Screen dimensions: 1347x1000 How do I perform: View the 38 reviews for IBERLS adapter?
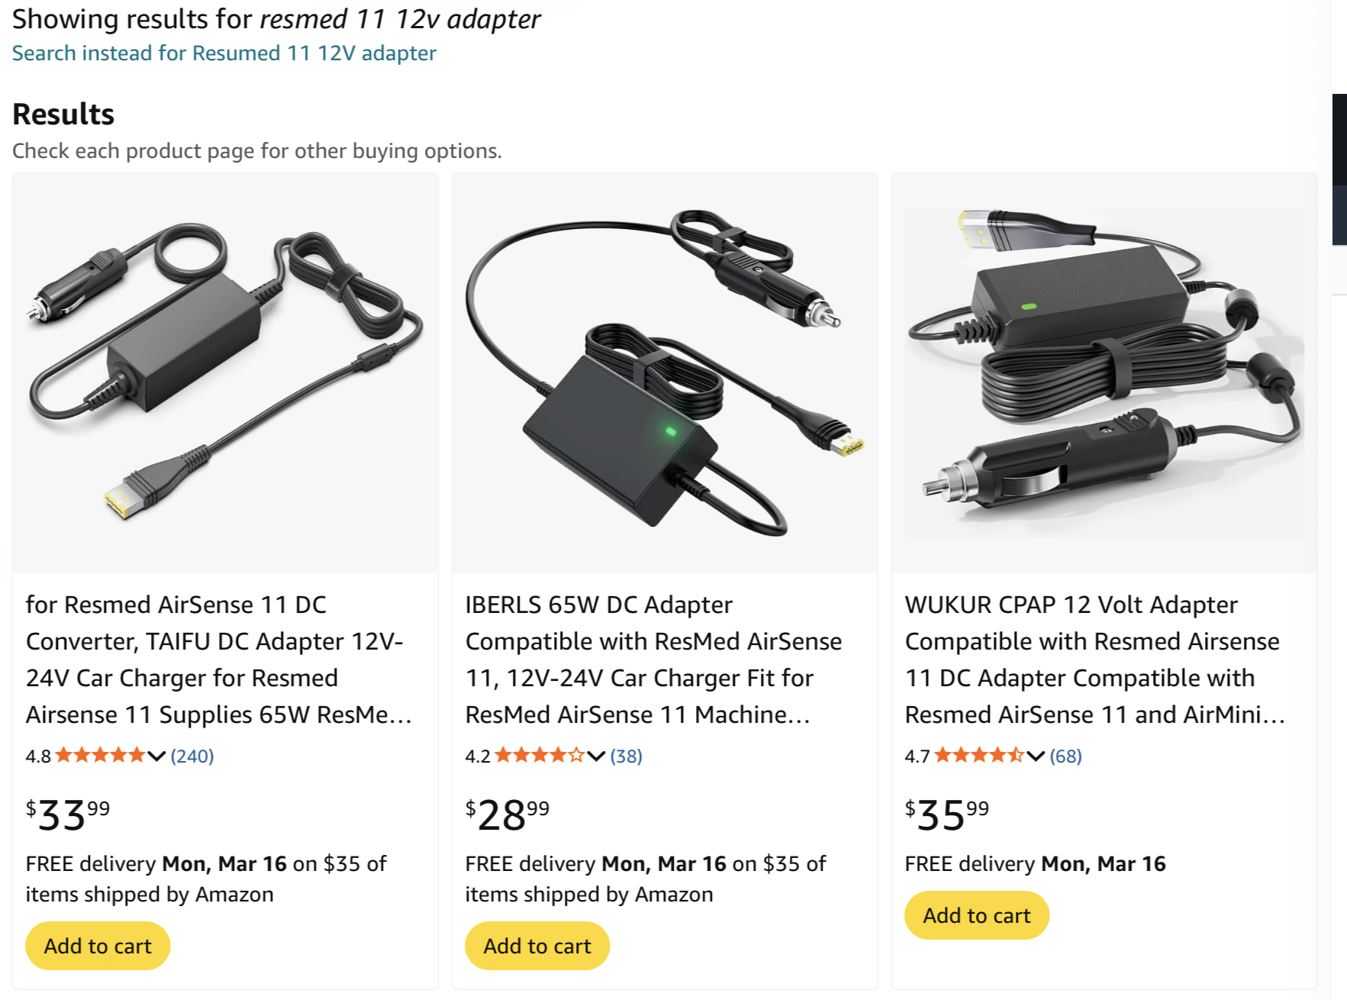pyautogui.click(x=627, y=756)
